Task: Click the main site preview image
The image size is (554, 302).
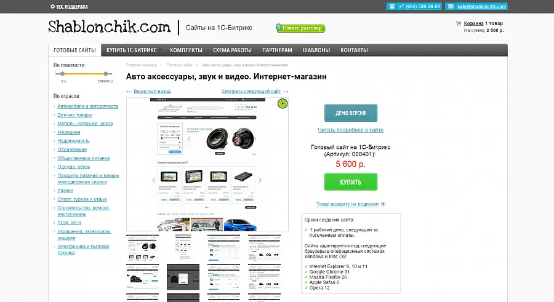Action: (x=207, y=164)
